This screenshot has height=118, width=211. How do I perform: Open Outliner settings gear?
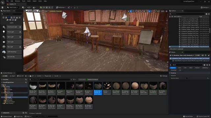coord(209,14)
